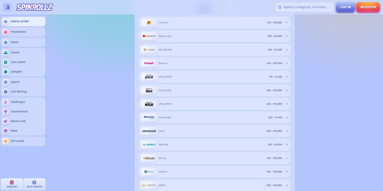
Task: Select the $20 - $3,500 MiFinity limit text
Action: [x=275, y=145]
